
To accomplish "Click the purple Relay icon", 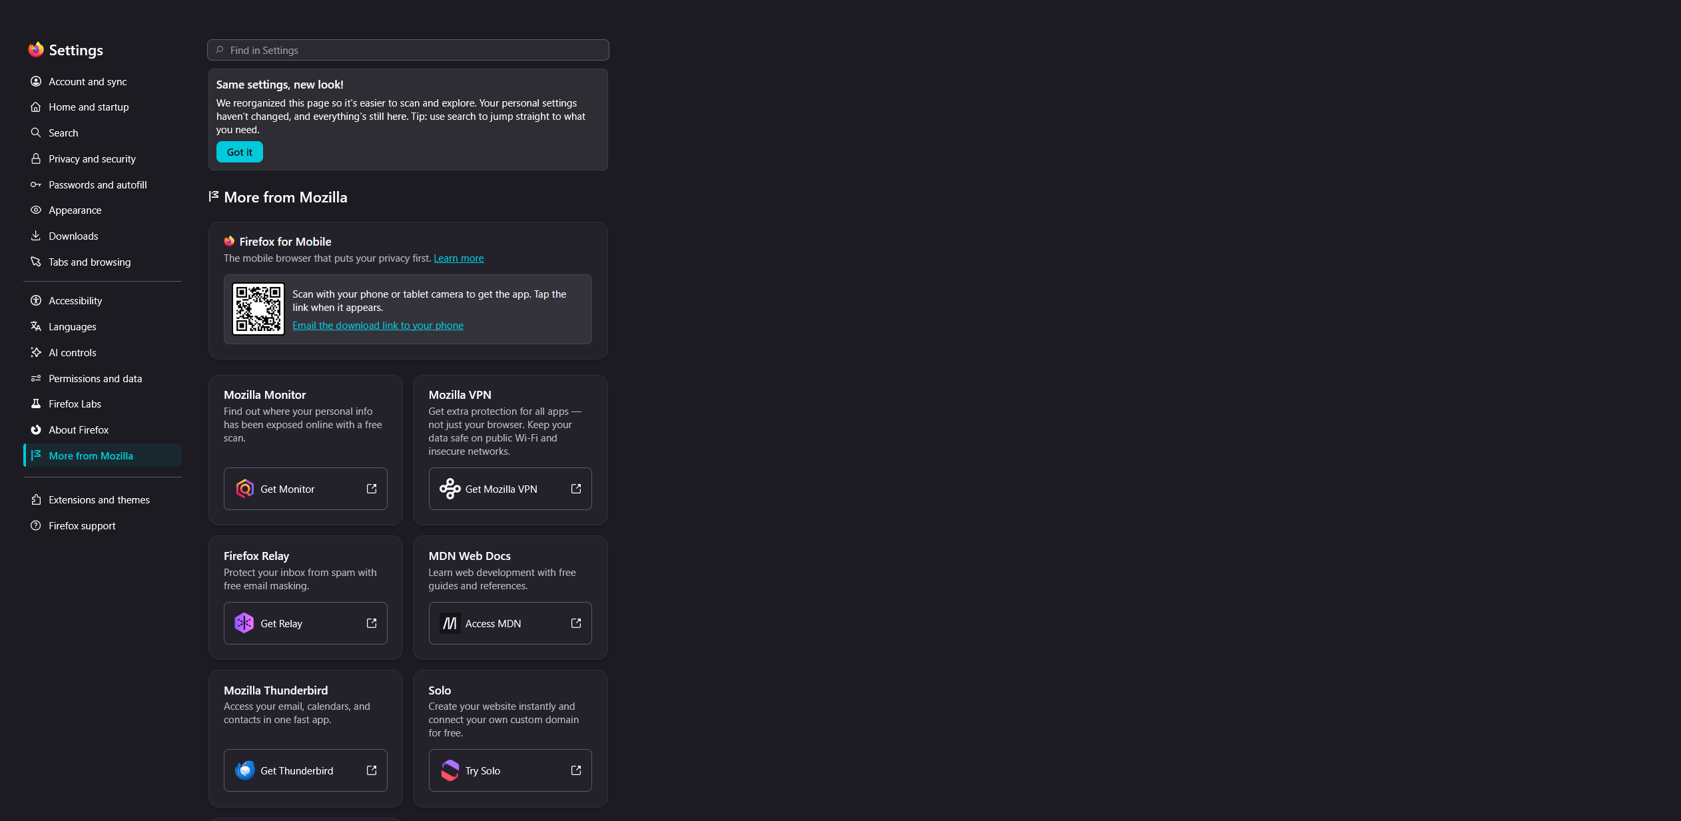I will click(x=244, y=623).
